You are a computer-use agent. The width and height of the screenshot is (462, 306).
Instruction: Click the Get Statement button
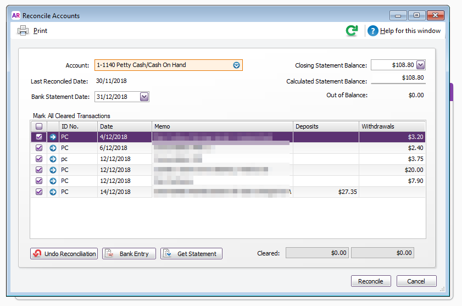point(191,254)
